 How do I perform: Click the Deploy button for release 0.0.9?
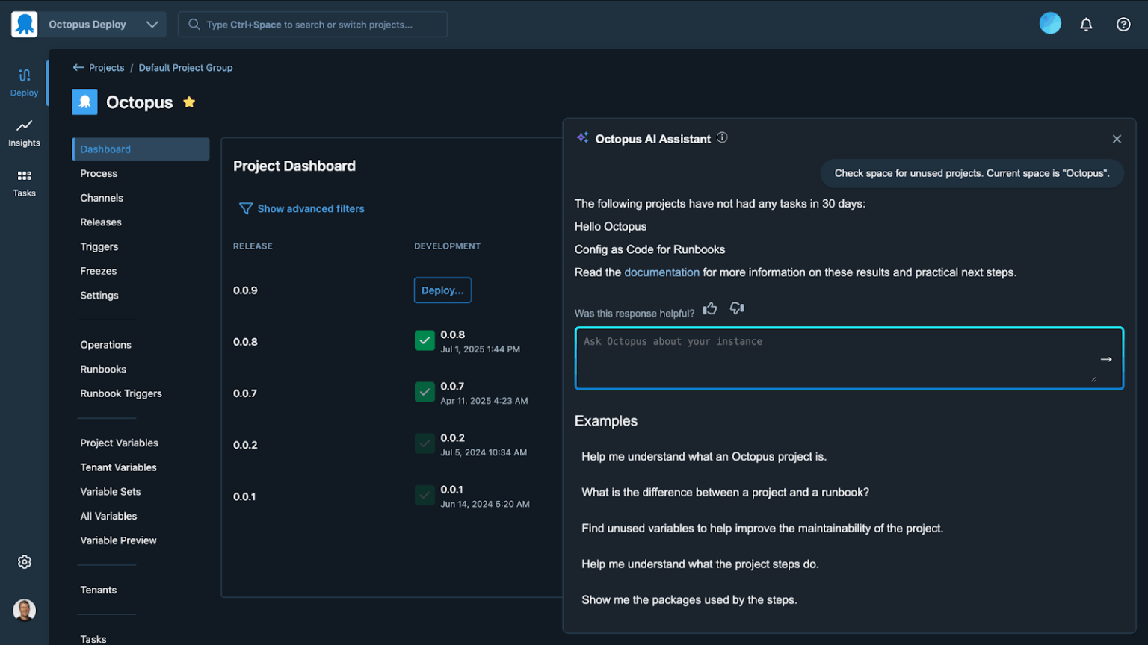pyautogui.click(x=442, y=290)
